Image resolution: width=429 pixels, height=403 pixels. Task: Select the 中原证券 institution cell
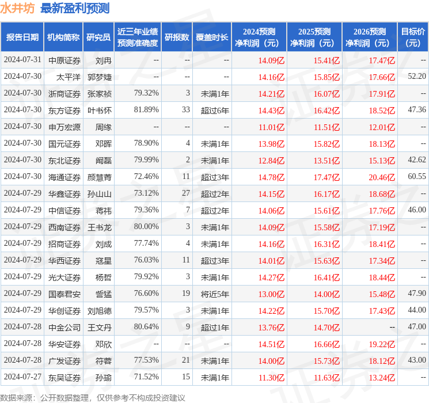tap(64, 60)
